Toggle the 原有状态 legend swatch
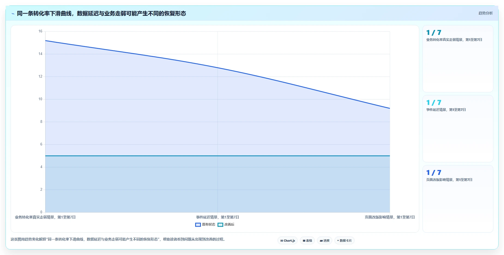Viewport: 504px width, 255px height. [x=198, y=225]
